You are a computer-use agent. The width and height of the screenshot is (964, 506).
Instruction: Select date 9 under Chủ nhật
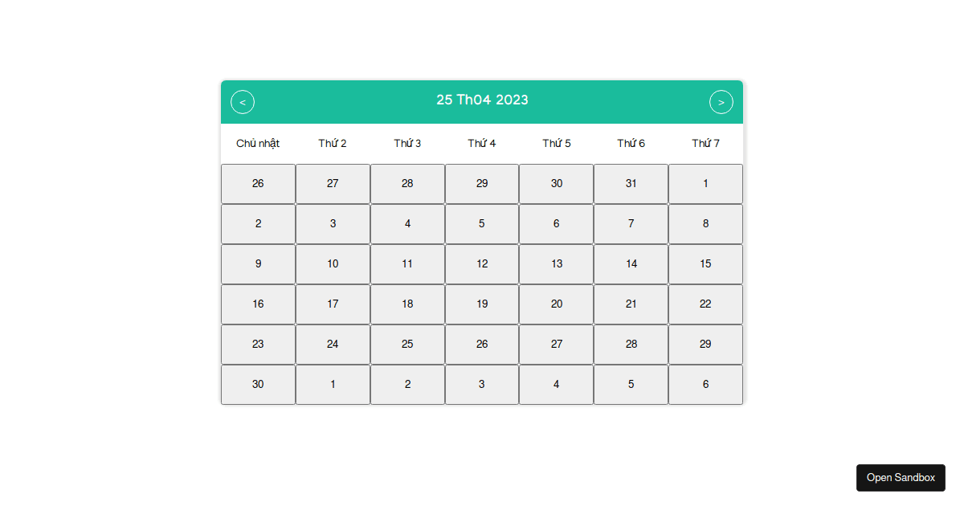pos(258,263)
